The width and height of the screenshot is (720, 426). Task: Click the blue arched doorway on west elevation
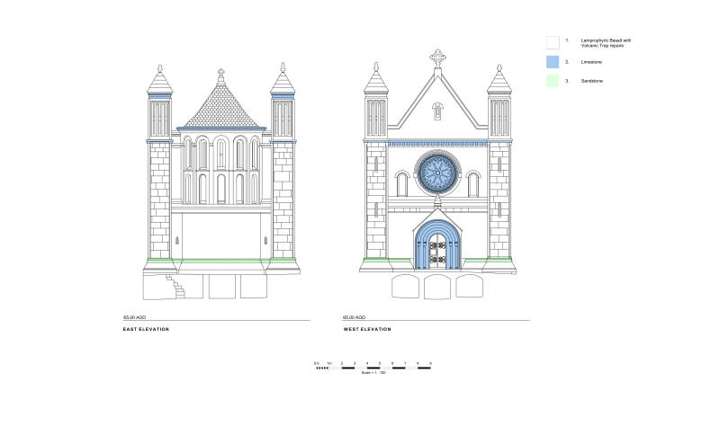(437, 244)
